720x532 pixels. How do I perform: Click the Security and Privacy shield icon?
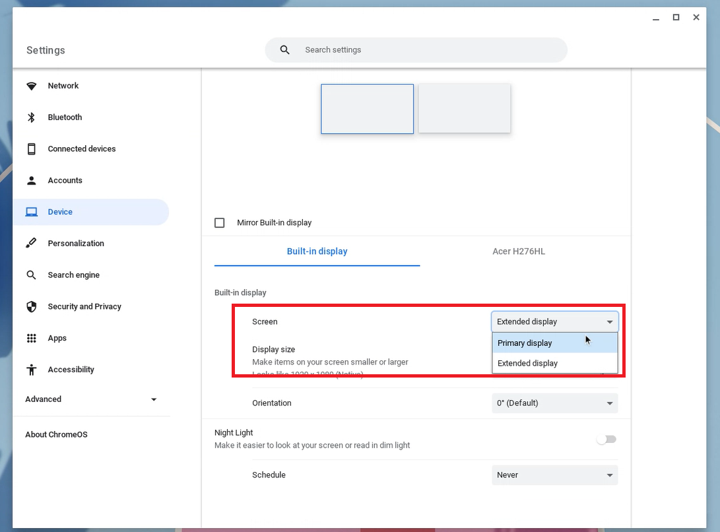pyautogui.click(x=31, y=307)
